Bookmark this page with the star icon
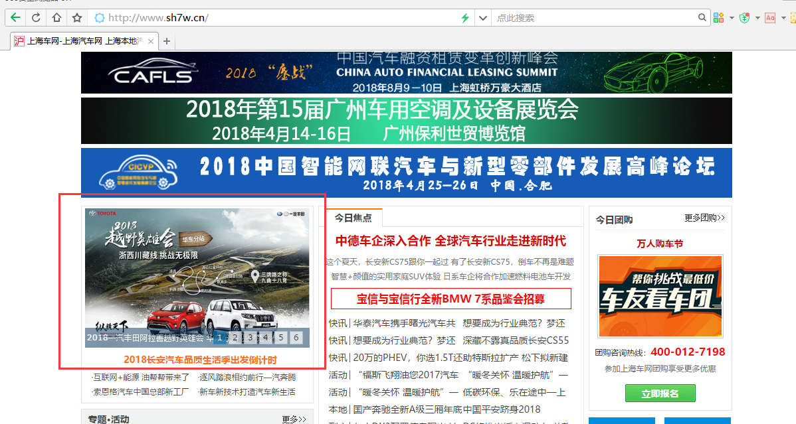Viewport: 796px width, 424px height. pos(76,18)
